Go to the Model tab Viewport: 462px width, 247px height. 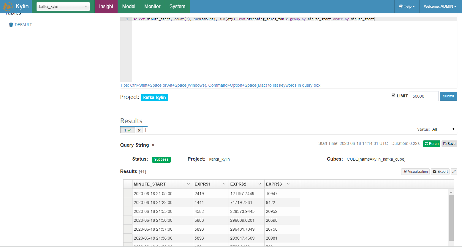[x=129, y=7]
